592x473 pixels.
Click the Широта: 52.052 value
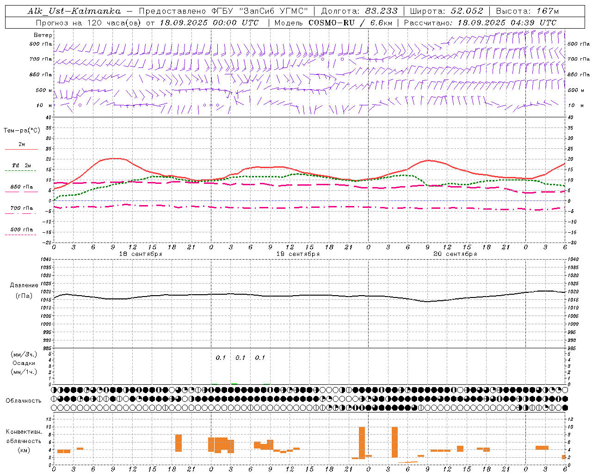pos(447,11)
